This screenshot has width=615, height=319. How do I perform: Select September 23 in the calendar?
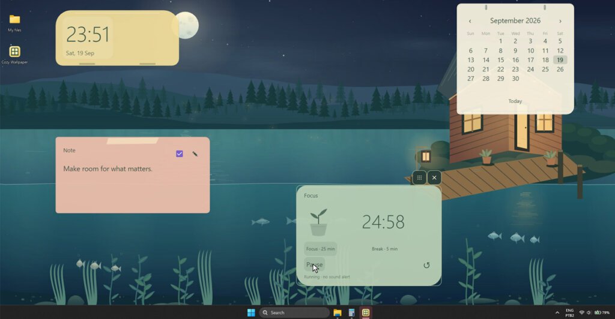pyautogui.click(x=515, y=70)
